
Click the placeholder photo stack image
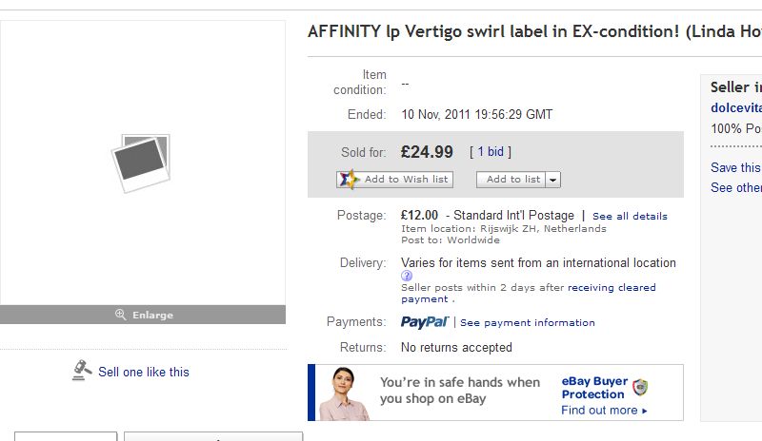141,162
